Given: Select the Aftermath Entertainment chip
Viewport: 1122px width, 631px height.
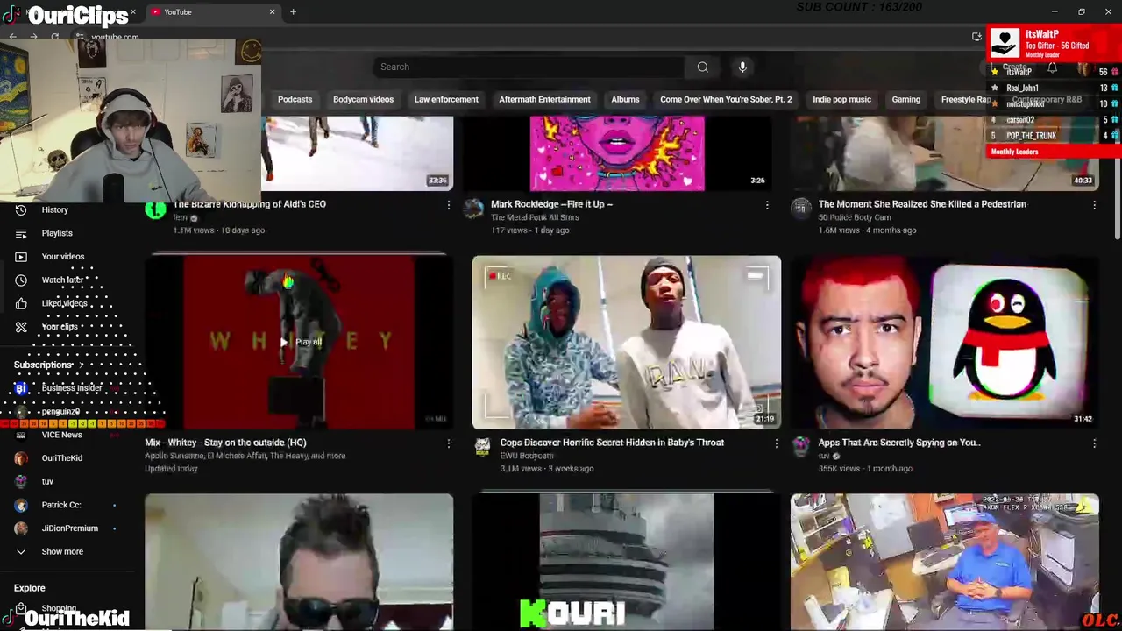Looking at the screenshot, I should coord(544,99).
